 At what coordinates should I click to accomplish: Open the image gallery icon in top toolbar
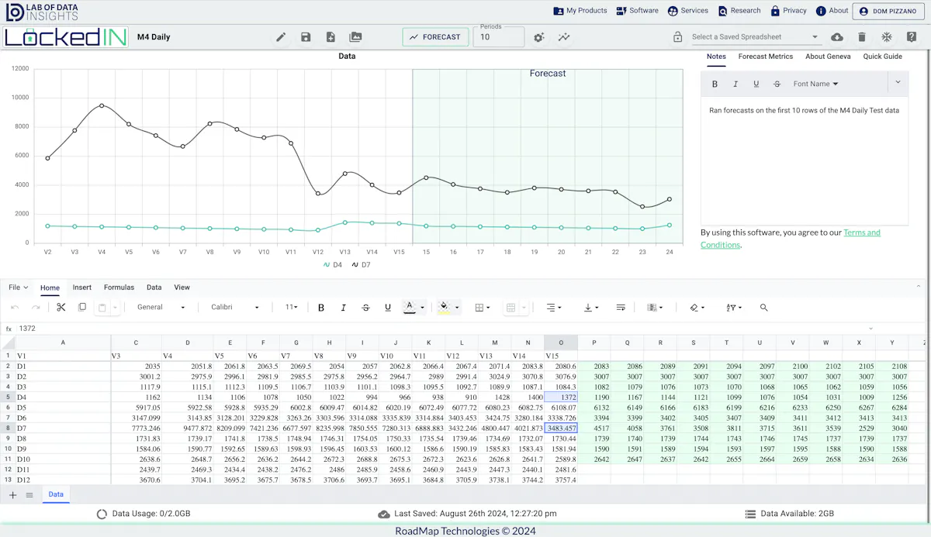[x=355, y=37]
